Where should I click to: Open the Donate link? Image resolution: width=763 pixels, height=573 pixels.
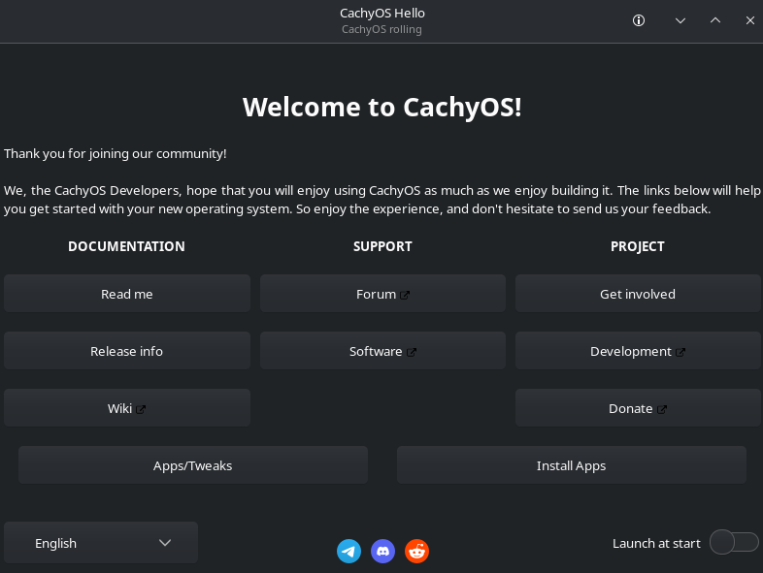[x=638, y=408]
